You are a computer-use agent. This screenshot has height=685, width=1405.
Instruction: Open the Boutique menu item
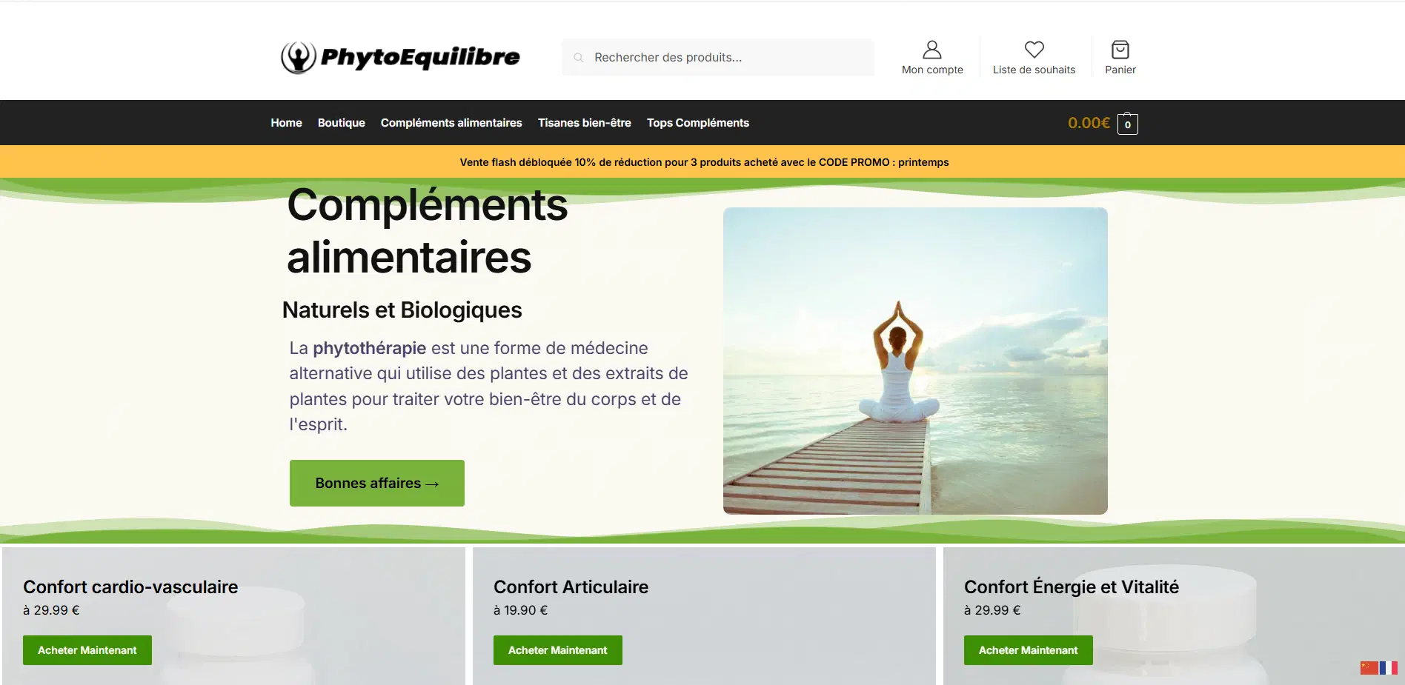341,123
